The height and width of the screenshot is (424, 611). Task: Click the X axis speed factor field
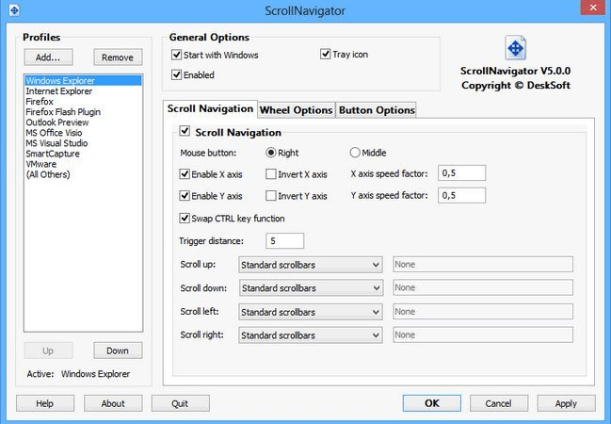[x=461, y=173]
